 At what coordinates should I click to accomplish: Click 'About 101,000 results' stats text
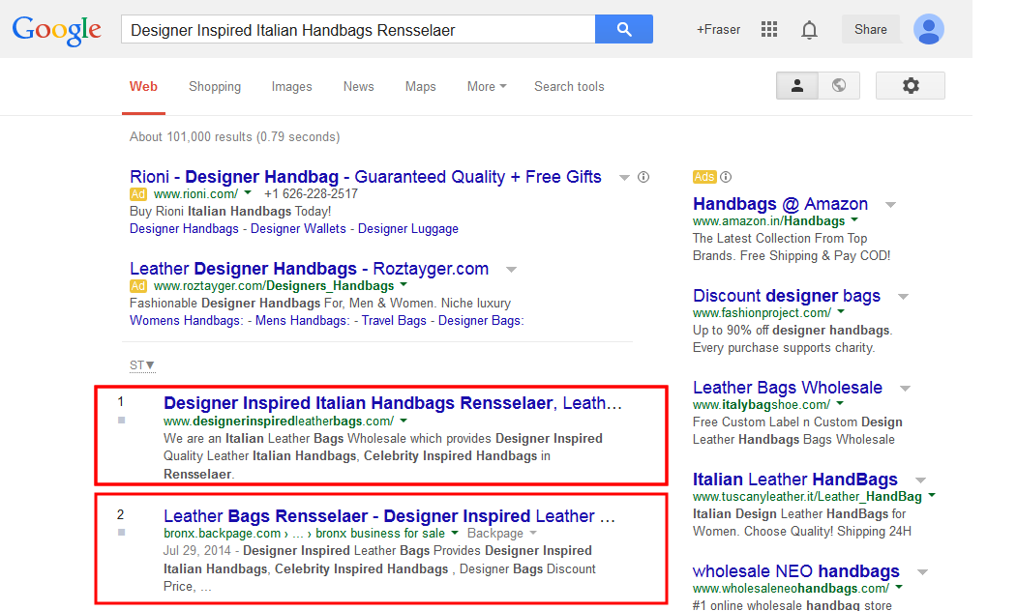[235, 137]
